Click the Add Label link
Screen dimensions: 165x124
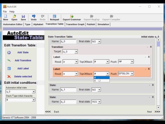tap(23, 68)
